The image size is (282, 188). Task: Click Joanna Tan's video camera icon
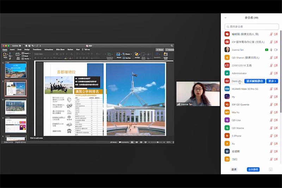[x=276, y=50]
